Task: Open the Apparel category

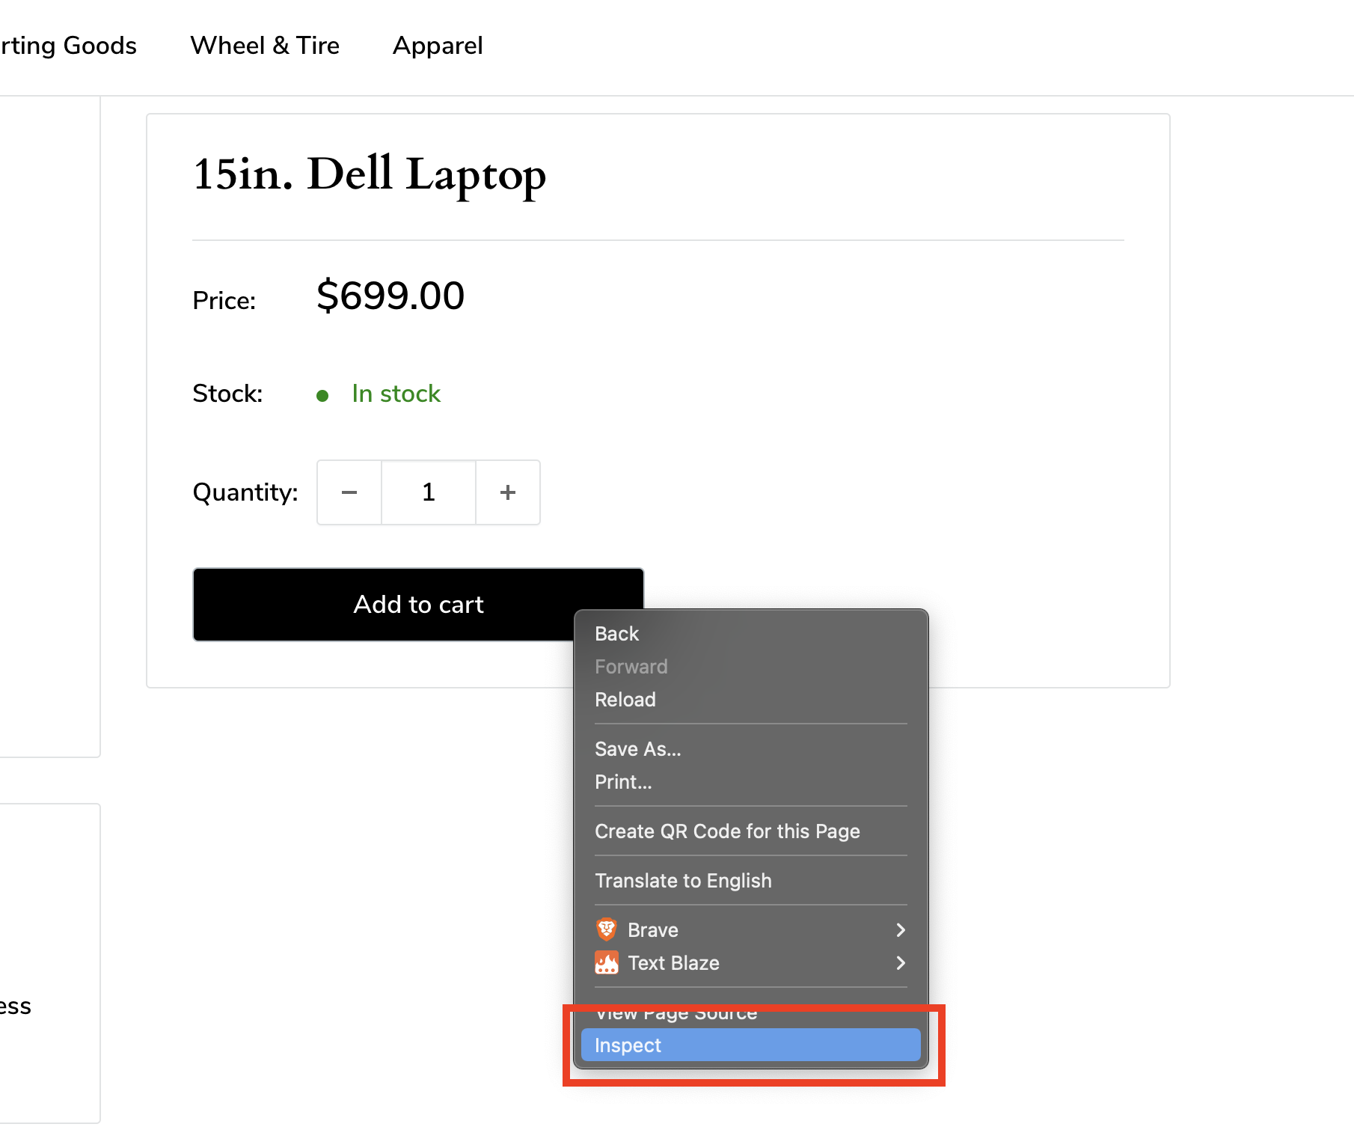Action: pos(438,46)
